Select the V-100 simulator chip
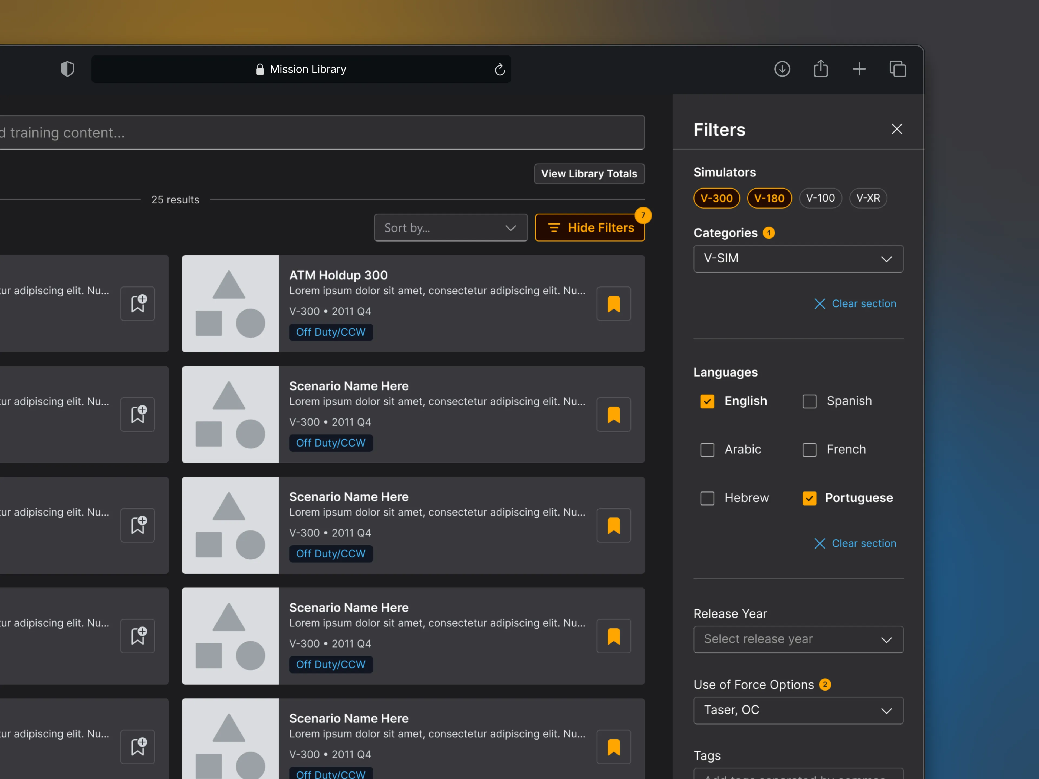 coord(821,198)
